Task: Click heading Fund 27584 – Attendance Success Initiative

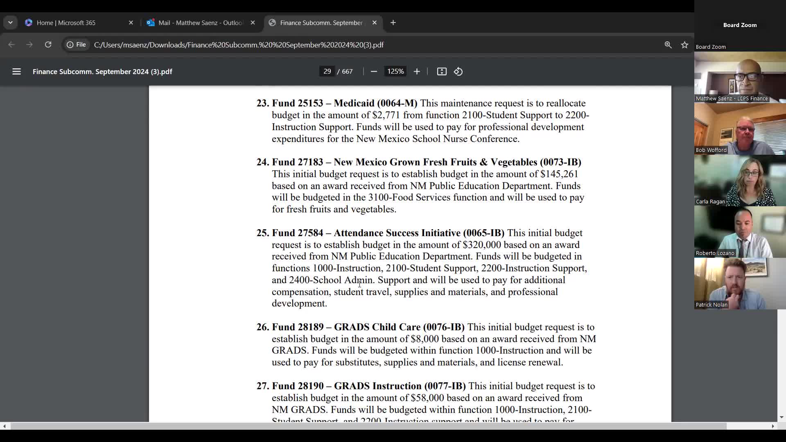Action: (x=388, y=233)
